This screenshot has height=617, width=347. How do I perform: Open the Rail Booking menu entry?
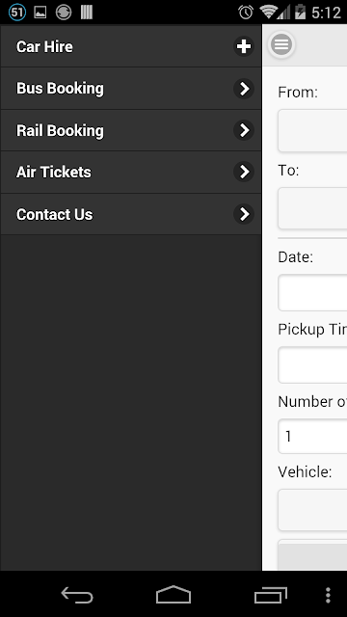tap(131, 130)
